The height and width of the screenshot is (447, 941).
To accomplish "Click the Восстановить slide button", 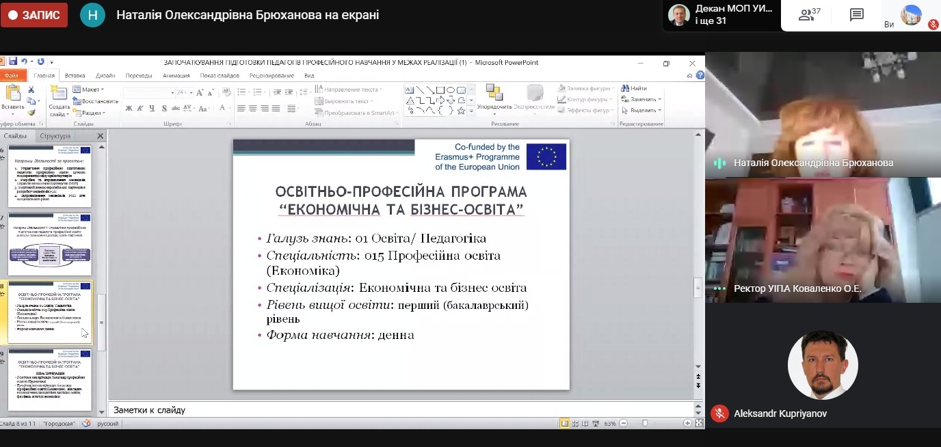I will [95, 101].
